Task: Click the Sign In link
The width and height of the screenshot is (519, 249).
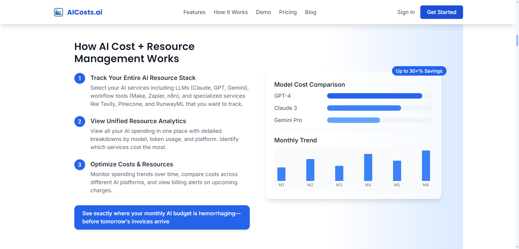Action: click(406, 12)
